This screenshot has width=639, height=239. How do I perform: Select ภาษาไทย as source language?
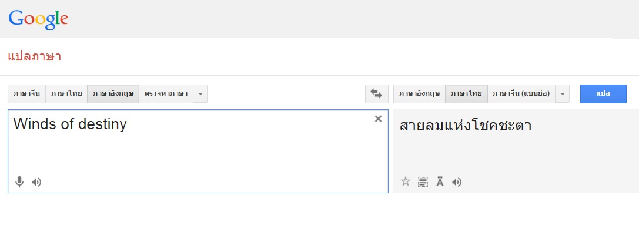(x=66, y=94)
